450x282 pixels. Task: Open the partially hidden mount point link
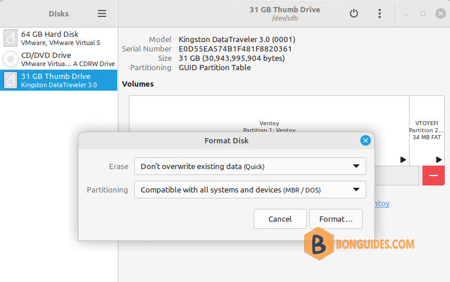(x=382, y=204)
